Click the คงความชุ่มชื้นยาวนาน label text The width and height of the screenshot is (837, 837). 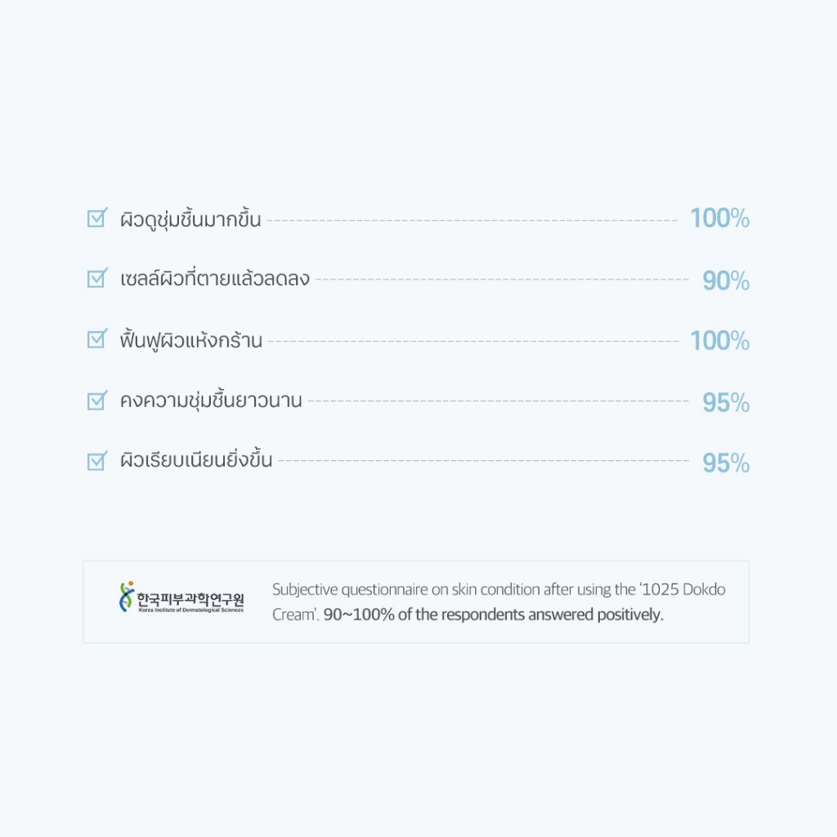(x=211, y=400)
